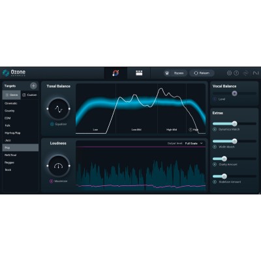Select the Genre targets tab
Viewport: 261px width, 261px height.
pos(12,95)
